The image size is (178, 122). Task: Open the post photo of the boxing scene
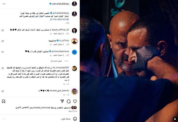click(129, 61)
